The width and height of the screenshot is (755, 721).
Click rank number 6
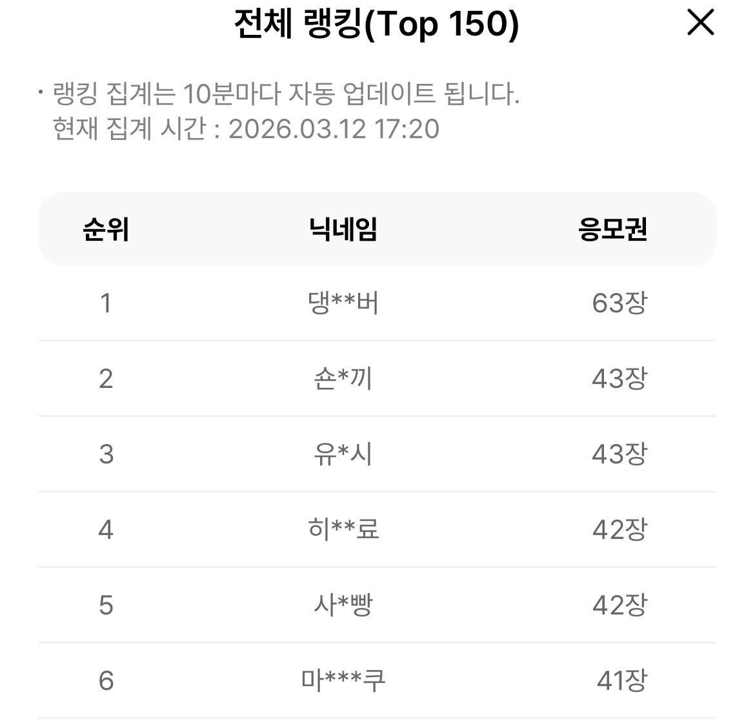[x=106, y=680]
